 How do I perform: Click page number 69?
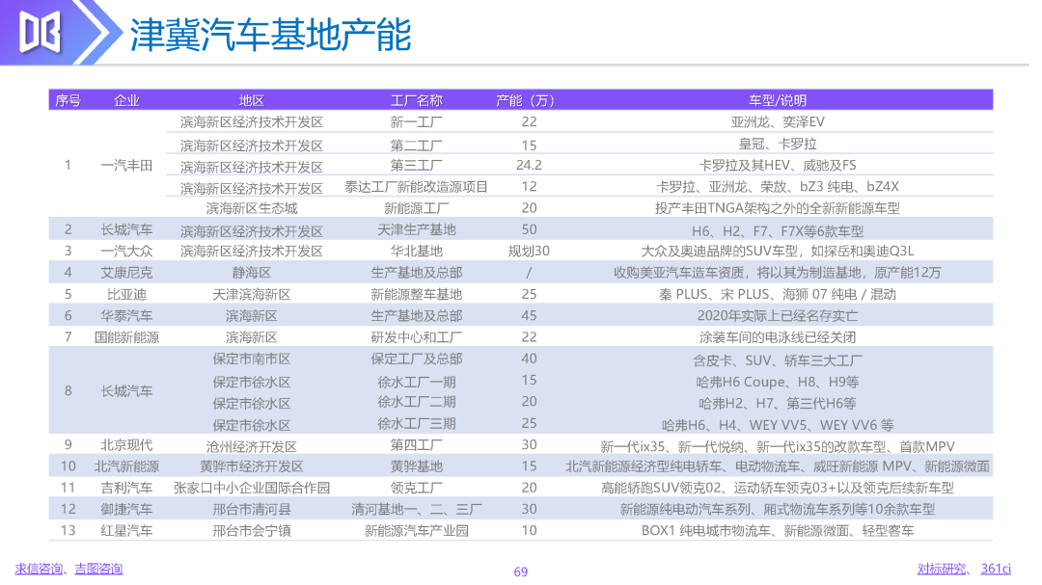(x=520, y=572)
